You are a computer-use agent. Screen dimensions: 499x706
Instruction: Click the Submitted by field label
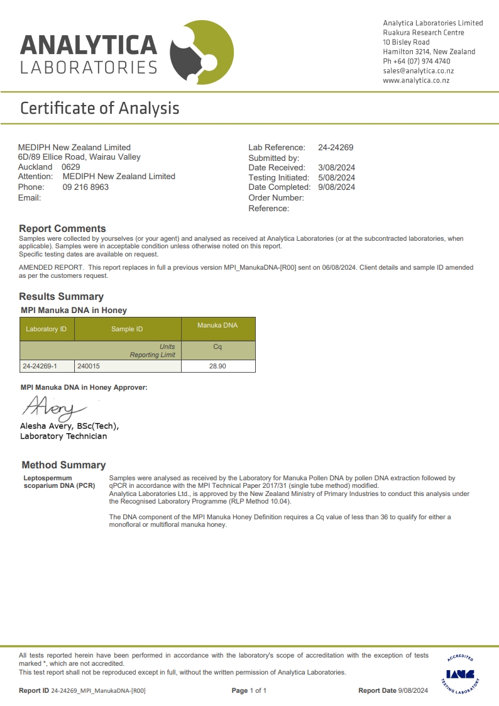coord(273,158)
